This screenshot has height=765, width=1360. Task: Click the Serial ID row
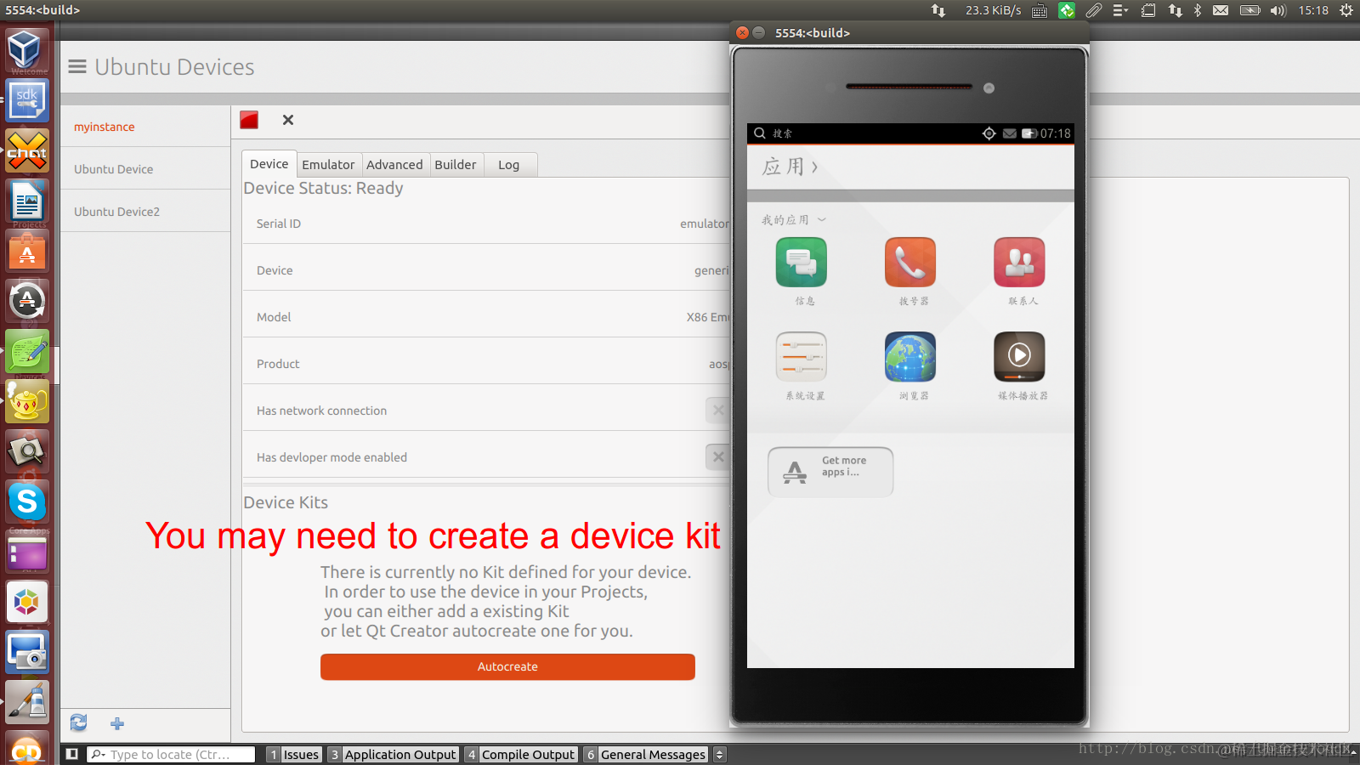tap(486, 224)
